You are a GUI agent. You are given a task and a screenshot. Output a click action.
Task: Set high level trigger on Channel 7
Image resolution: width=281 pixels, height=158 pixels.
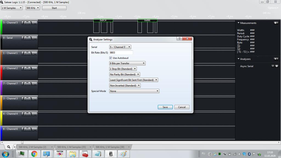[27, 84]
